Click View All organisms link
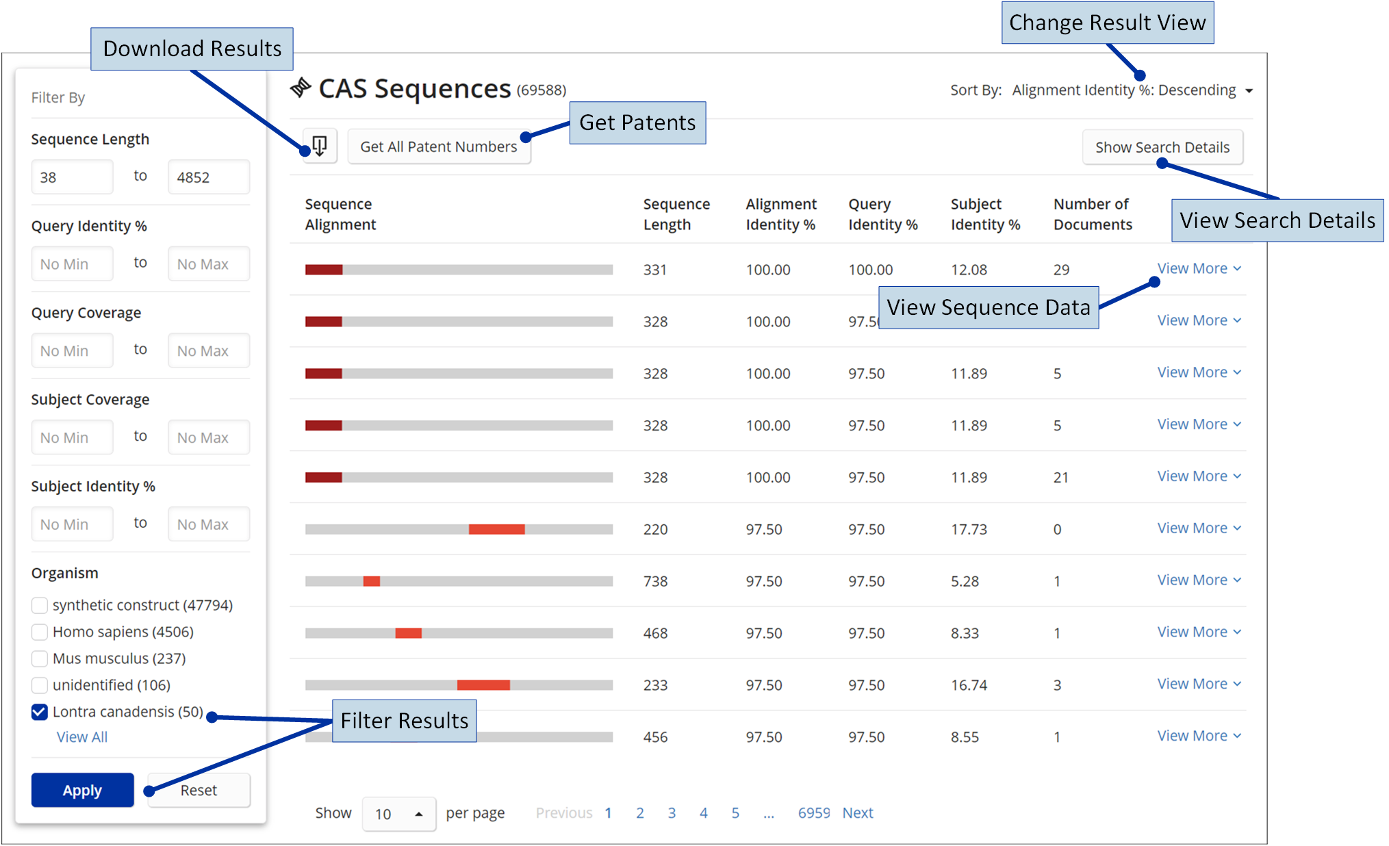 pos(82,737)
